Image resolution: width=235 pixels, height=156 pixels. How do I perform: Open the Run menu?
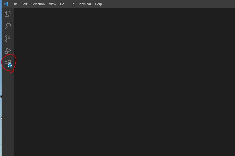(x=71, y=4)
